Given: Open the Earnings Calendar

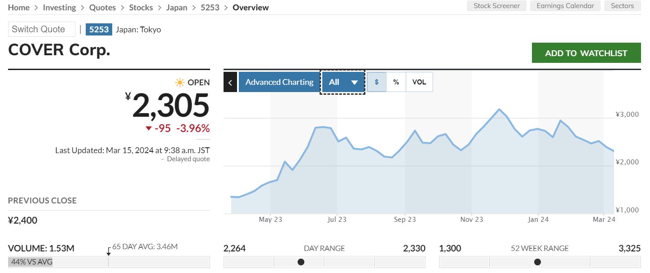Looking at the screenshot, I should 565,6.
